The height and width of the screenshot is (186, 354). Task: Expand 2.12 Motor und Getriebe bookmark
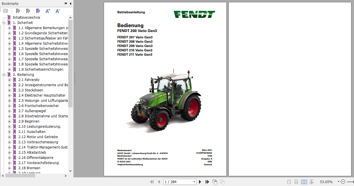tap(10, 137)
